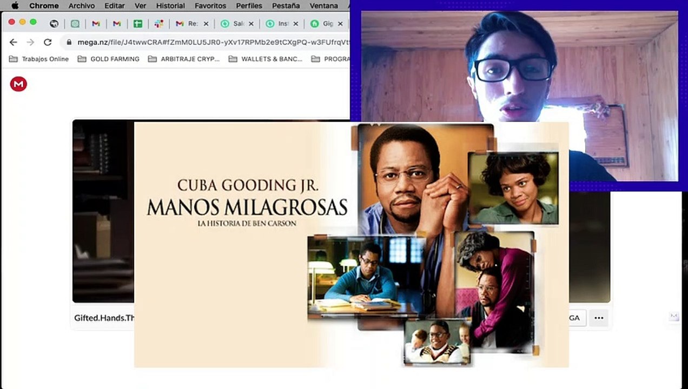Click the video preview thumbnail area
688x389 pixels.
pyautogui.click(x=103, y=211)
